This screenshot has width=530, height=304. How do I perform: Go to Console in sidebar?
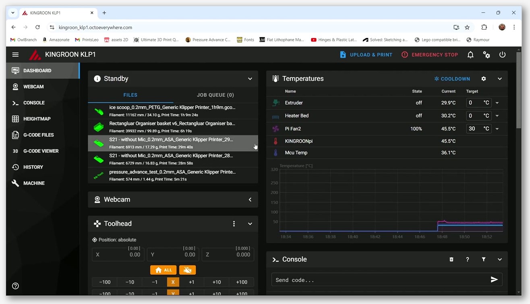click(x=43, y=103)
